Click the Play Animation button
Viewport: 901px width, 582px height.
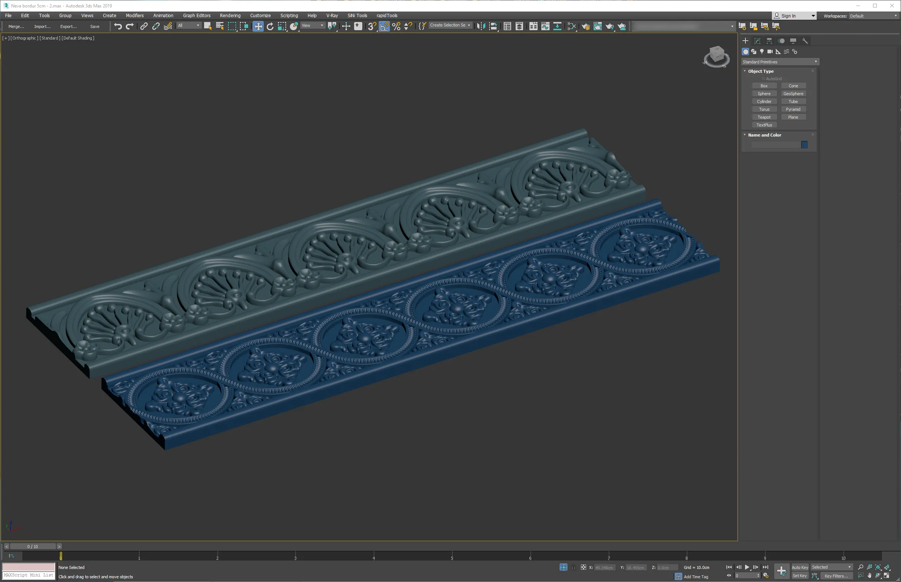point(747,567)
